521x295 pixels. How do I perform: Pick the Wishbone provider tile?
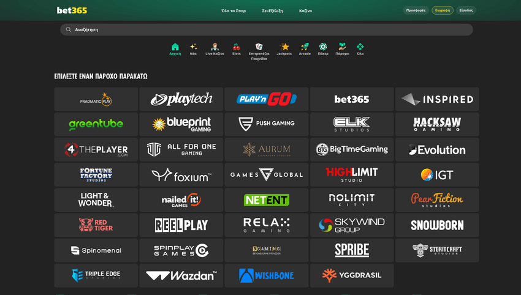(267, 276)
